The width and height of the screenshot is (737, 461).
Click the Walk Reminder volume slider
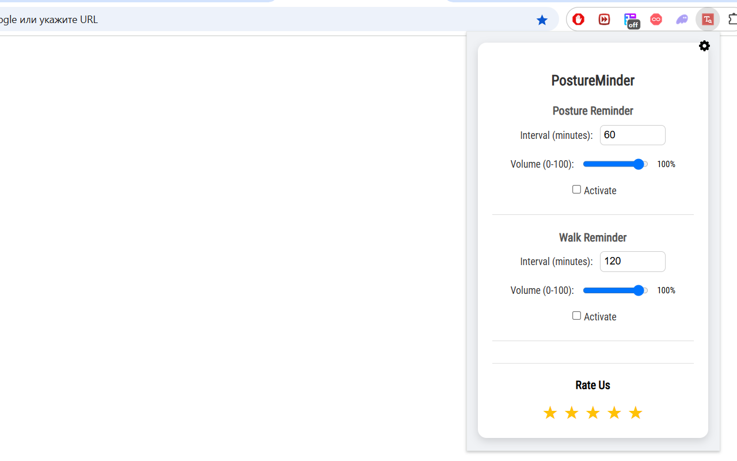click(615, 290)
